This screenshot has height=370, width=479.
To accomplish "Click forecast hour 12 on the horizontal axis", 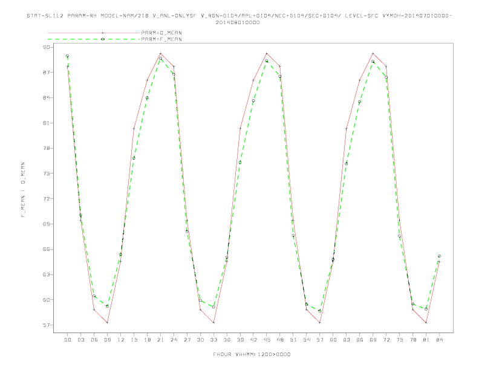I will point(121,340).
